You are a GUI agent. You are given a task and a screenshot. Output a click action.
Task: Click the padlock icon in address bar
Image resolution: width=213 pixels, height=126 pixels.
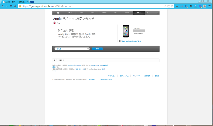click(20, 6)
